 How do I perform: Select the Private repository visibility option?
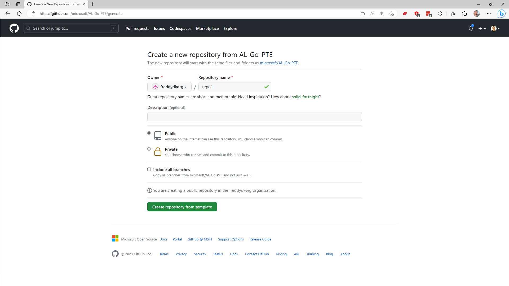[x=149, y=149]
